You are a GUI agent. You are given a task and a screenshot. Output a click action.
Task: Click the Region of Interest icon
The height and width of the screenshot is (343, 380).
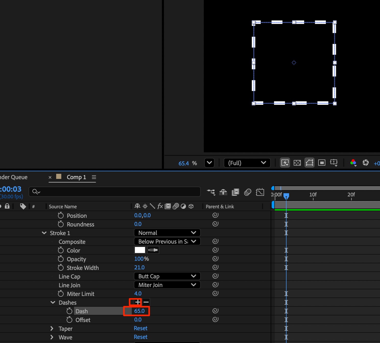322,163
